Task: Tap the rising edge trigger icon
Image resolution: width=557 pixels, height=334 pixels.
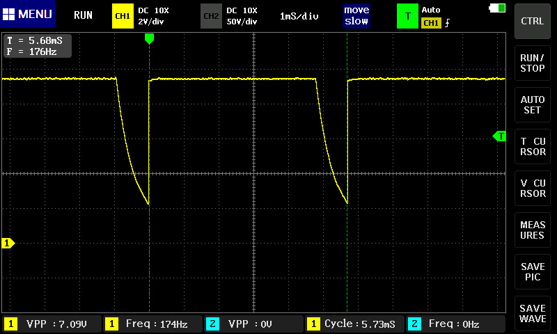Action: pos(447,23)
